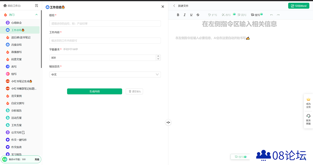Click the undo arrow icon
The height and width of the screenshot is (165, 313).
tap(271, 15)
